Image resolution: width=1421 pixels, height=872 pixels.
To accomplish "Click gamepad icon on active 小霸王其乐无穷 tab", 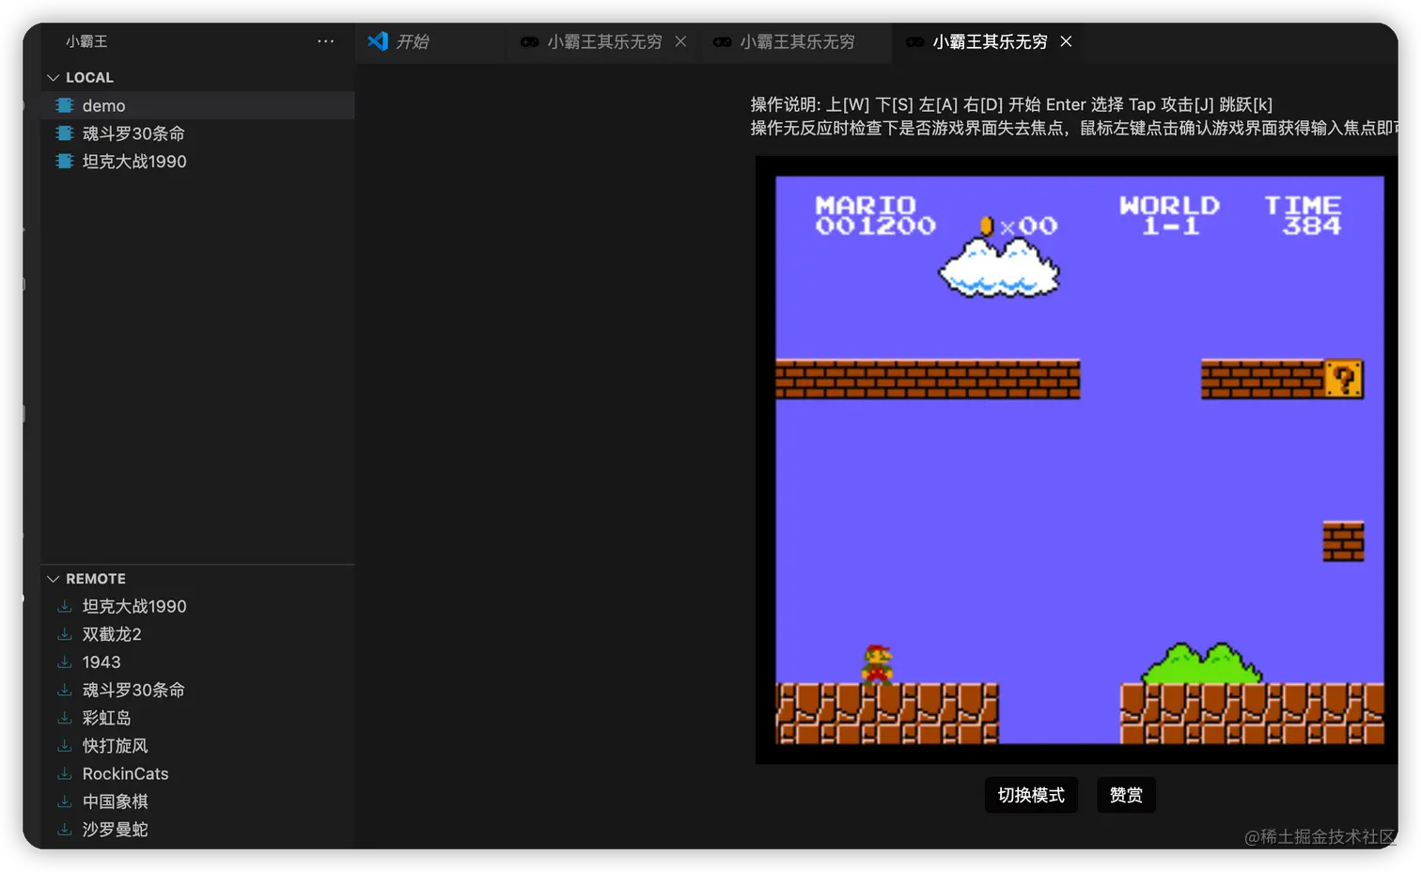I will pyautogui.click(x=914, y=42).
